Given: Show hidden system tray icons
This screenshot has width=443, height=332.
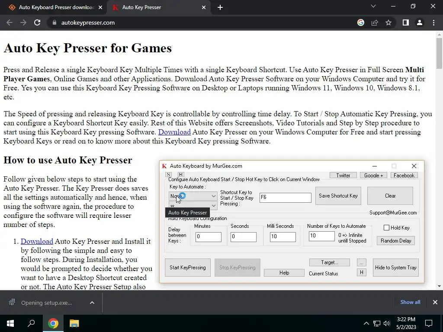Looking at the screenshot, I should 366,323.
